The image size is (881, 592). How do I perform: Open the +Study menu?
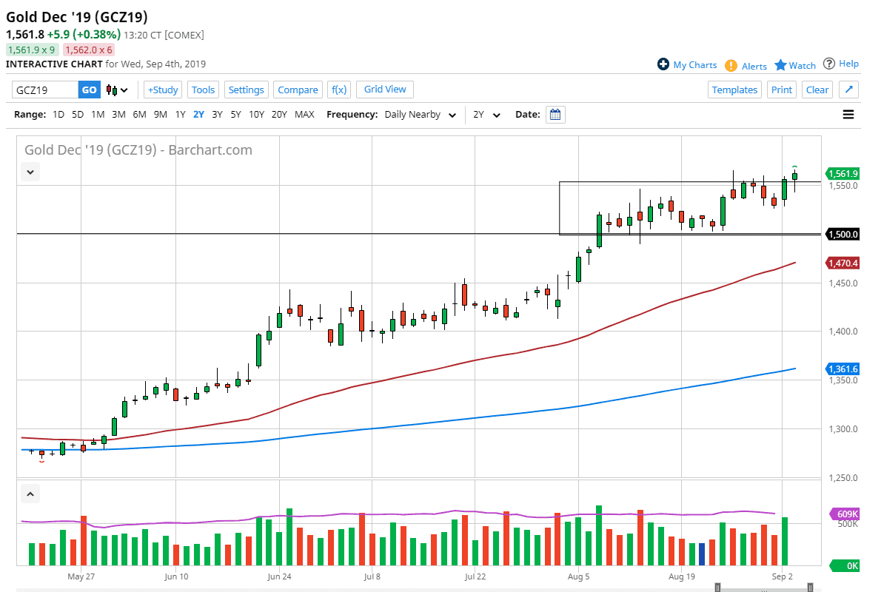coord(163,90)
